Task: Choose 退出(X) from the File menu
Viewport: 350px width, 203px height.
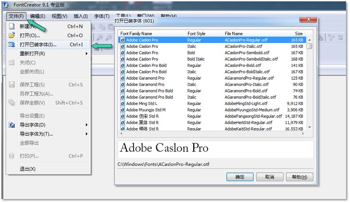Action: (x=49, y=169)
